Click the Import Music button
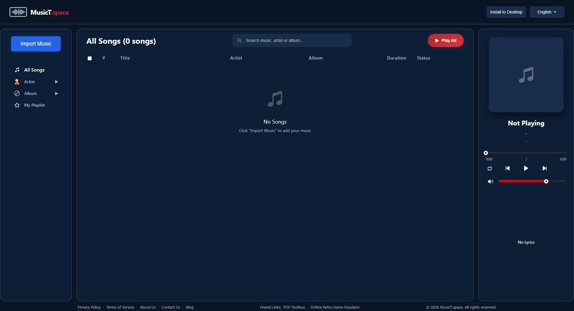This screenshot has height=311, width=574. point(36,44)
